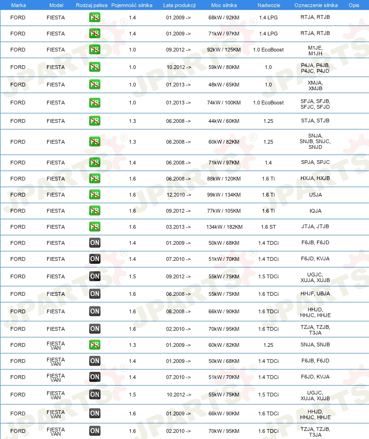Click 1.25 body cell in STJA, STJB row
The height and width of the screenshot is (439, 369).
(x=268, y=121)
